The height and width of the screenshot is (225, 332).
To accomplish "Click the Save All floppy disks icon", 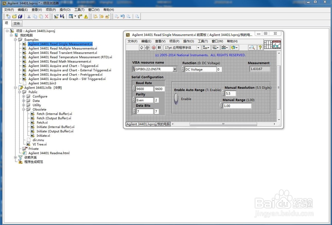I will point(20,16).
